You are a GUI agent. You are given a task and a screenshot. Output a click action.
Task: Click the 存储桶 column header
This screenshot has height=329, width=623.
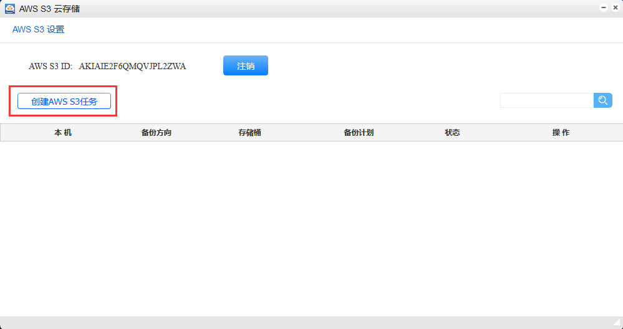(x=249, y=133)
